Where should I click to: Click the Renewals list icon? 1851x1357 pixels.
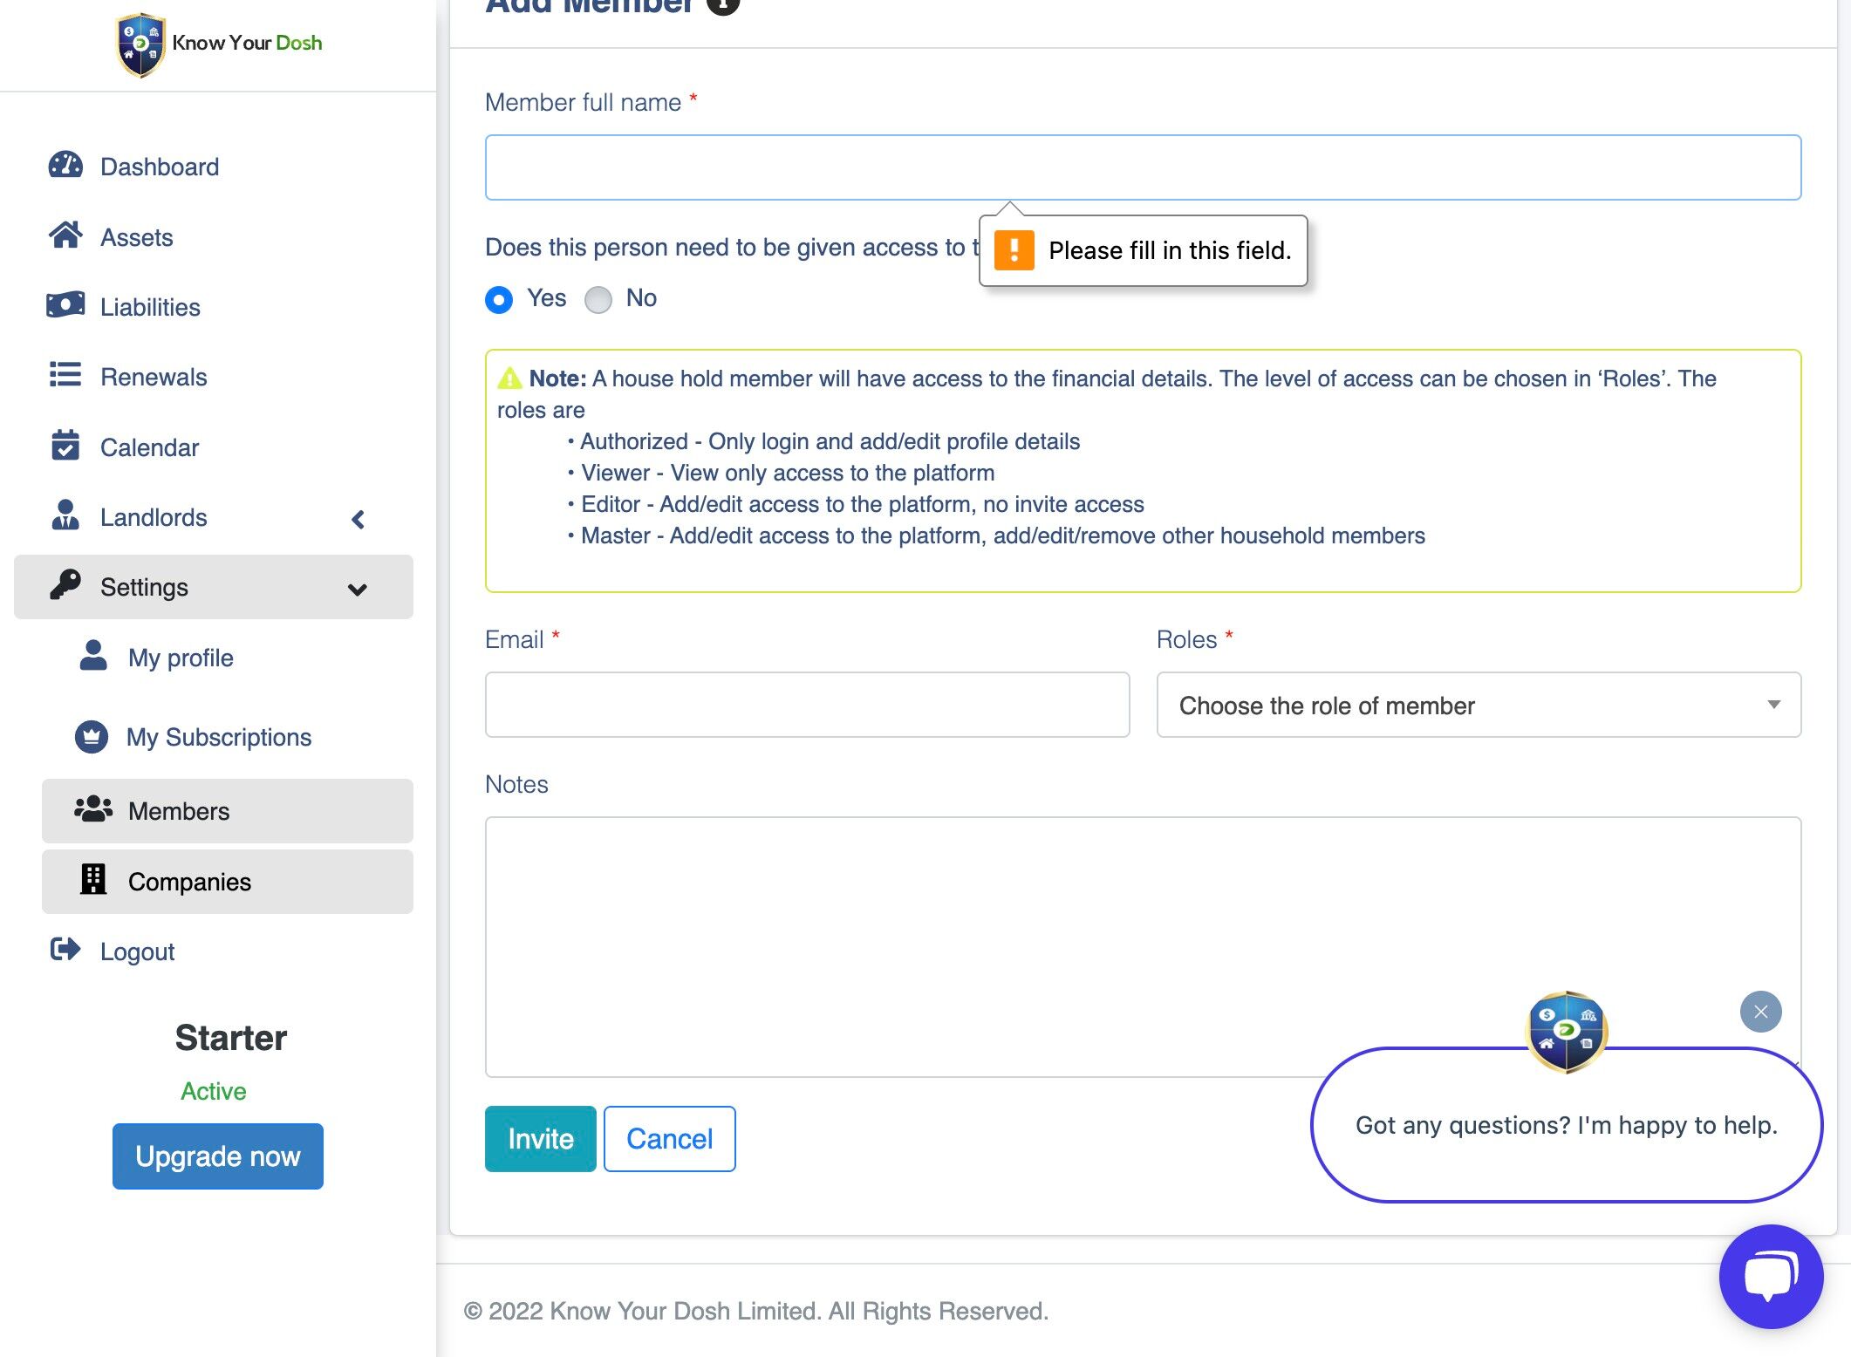pos(65,375)
